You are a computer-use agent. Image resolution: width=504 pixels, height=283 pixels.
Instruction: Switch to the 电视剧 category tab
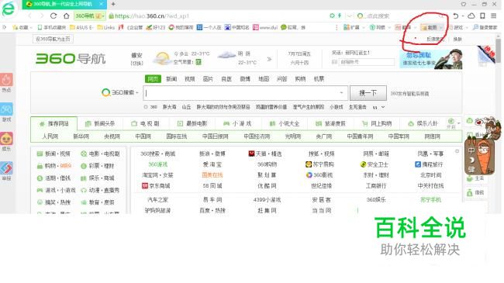click(x=145, y=123)
